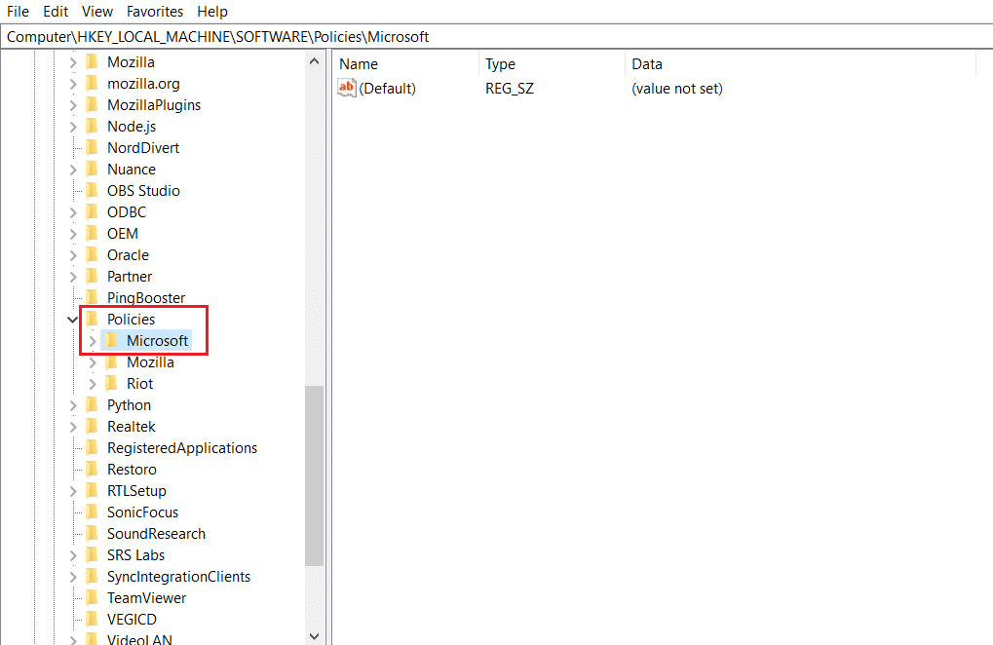This screenshot has height=645, width=993.
Task: Open the Help menu
Action: [x=212, y=12]
